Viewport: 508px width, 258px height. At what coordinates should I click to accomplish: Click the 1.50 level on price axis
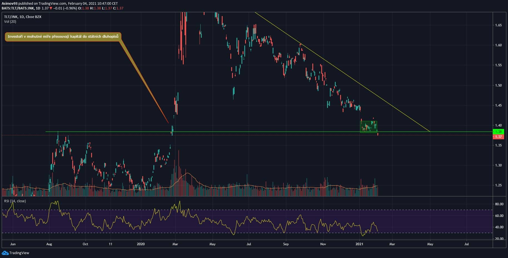498,85
